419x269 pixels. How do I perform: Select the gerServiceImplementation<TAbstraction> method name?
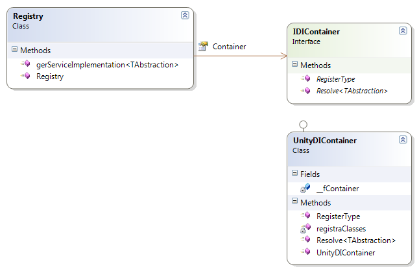pos(107,64)
